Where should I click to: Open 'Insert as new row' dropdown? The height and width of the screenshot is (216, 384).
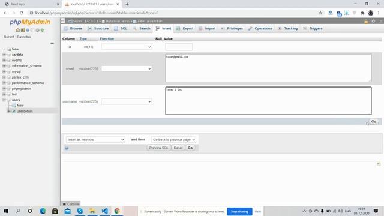tap(95, 140)
